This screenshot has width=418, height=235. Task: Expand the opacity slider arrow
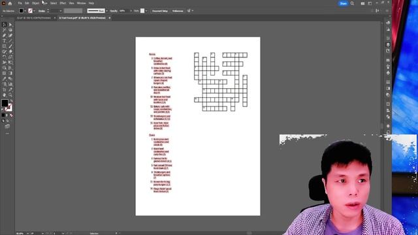point(131,11)
